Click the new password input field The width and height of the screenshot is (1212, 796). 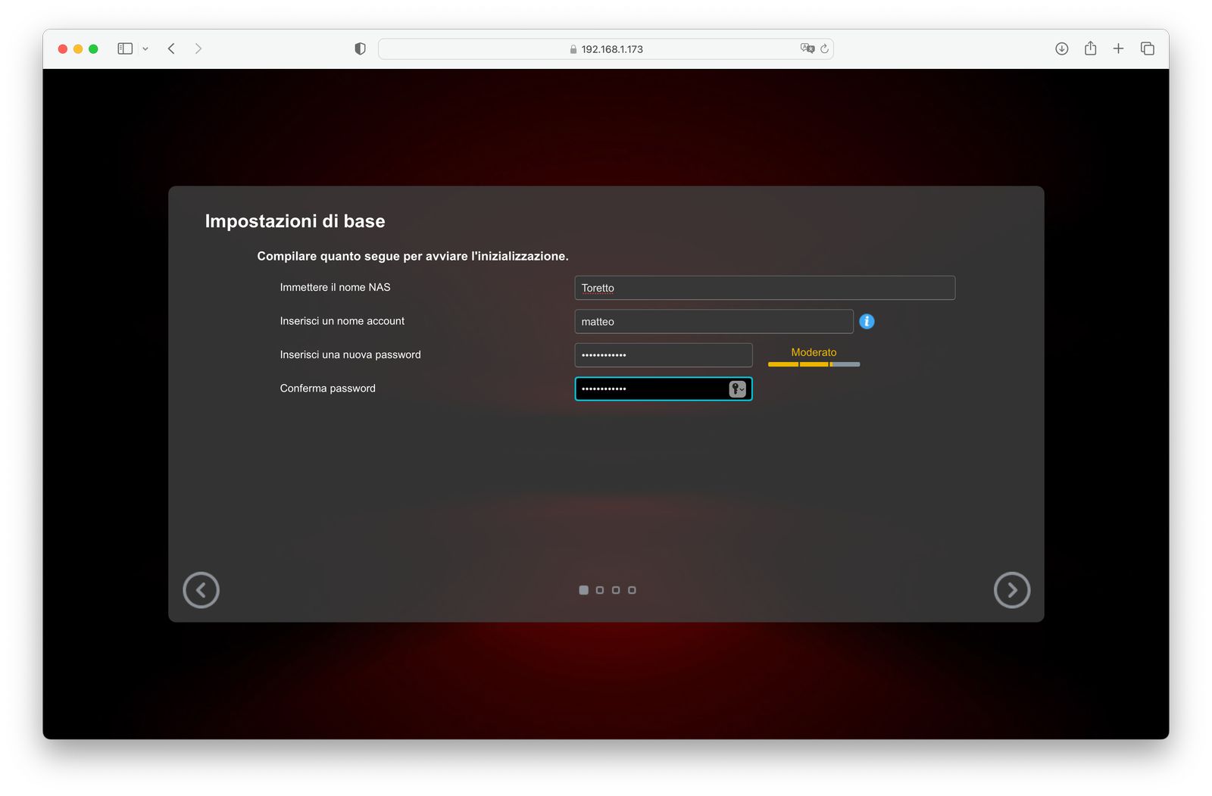click(664, 355)
